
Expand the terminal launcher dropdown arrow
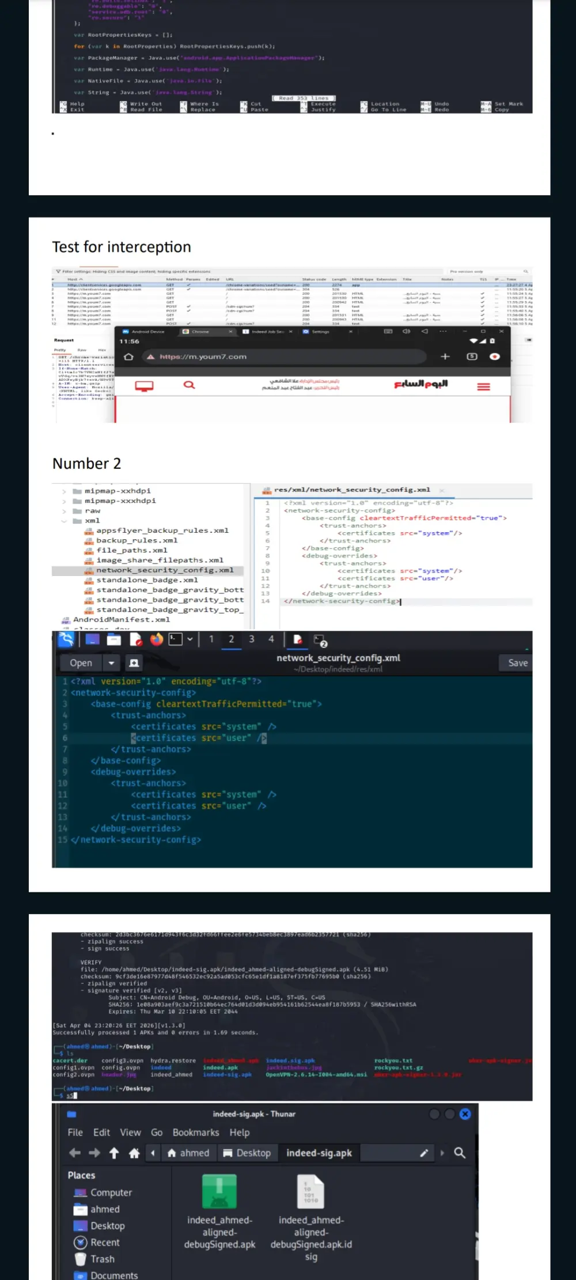pyautogui.click(x=190, y=639)
